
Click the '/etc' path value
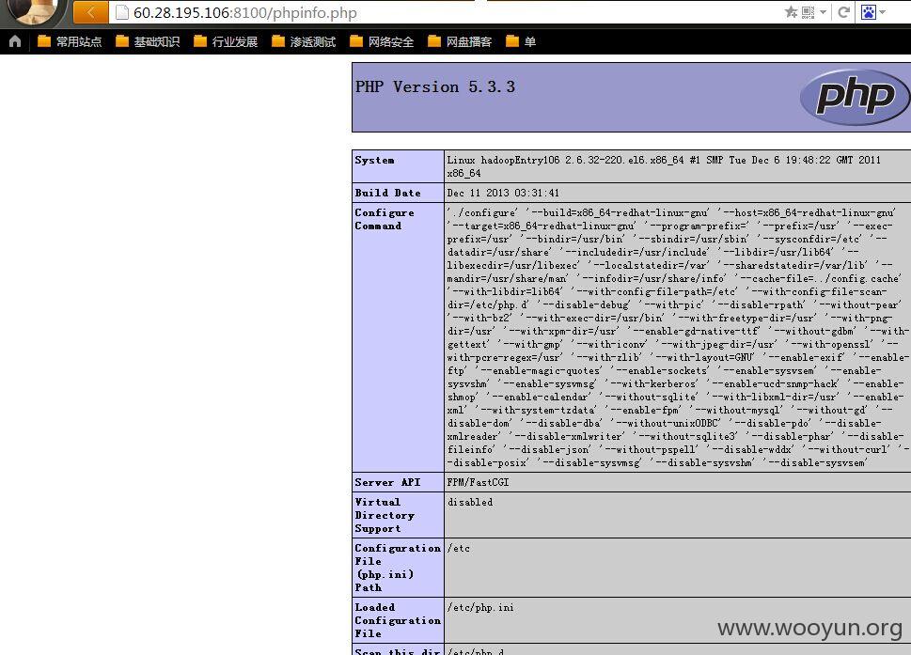pos(459,548)
